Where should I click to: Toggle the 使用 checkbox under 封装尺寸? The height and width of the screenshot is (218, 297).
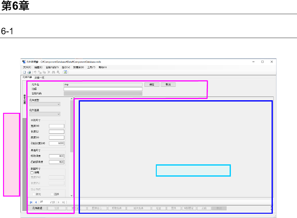click(x=32, y=173)
